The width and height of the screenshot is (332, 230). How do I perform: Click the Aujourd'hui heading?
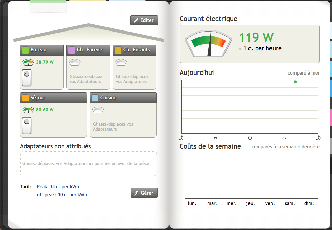click(x=196, y=72)
